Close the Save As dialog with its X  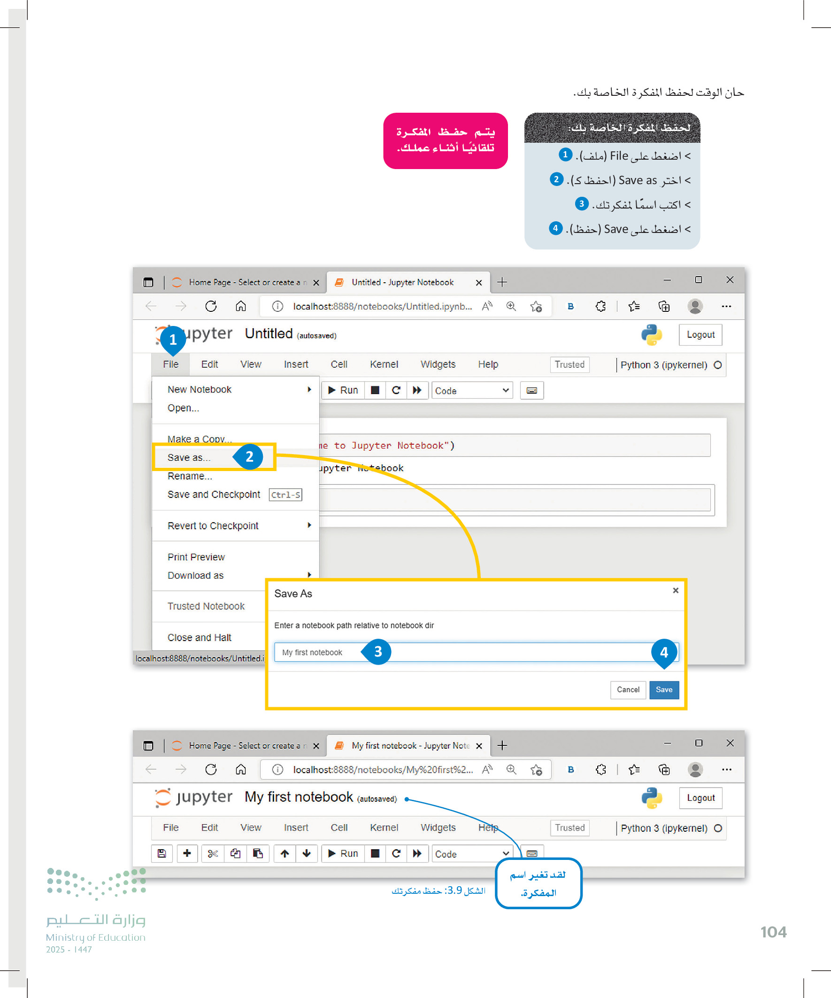coord(675,590)
